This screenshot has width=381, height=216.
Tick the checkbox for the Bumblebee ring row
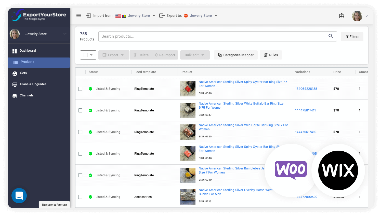pyautogui.click(x=80, y=175)
